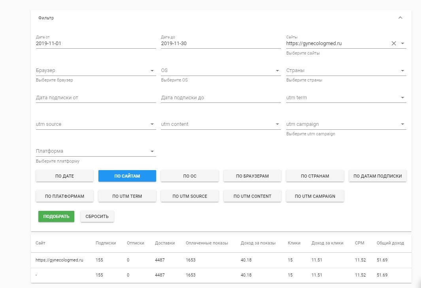
Task: Click the green ПОДОБРАТЬ button
Action: pos(56,216)
